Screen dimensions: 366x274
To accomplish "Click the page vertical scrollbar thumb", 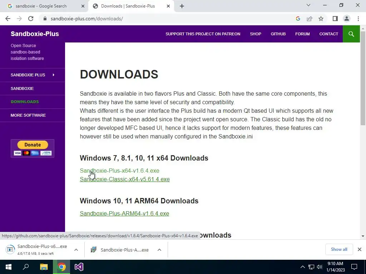I will tap(363, 78).
